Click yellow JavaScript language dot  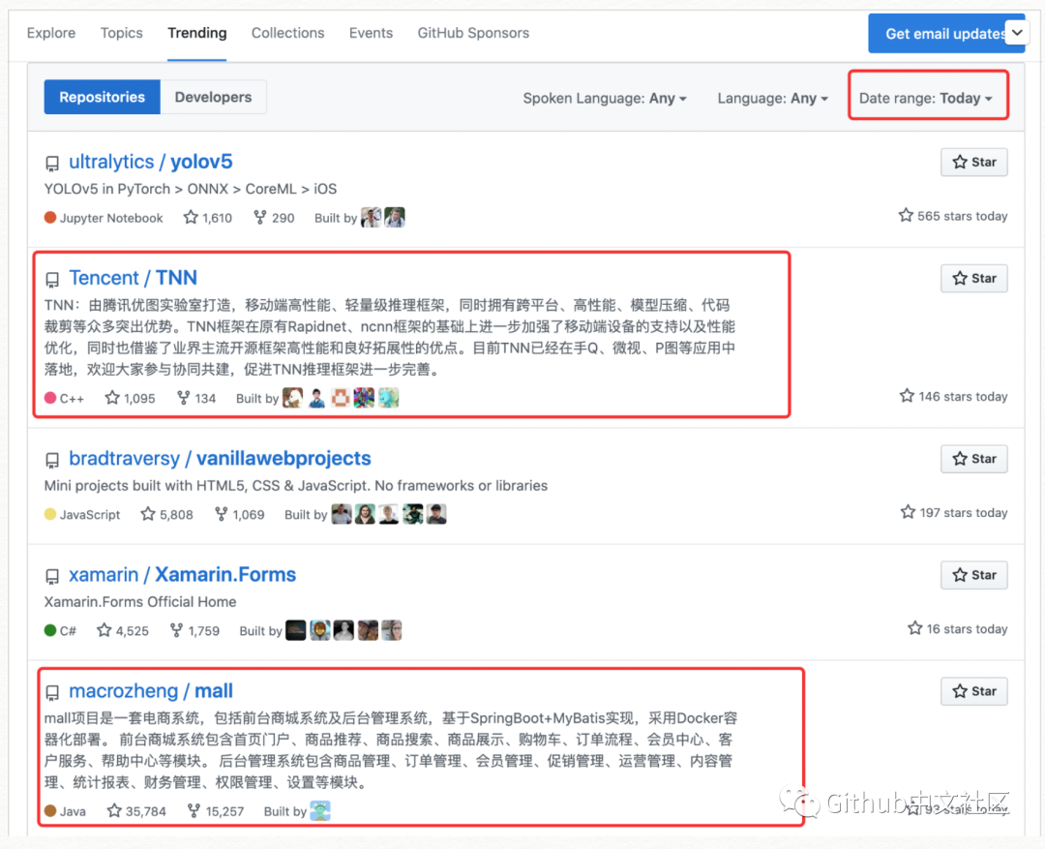pyautogui.click(x=50, y=514)
